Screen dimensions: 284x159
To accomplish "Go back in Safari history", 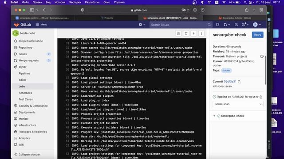I will (x=44, y=10).
